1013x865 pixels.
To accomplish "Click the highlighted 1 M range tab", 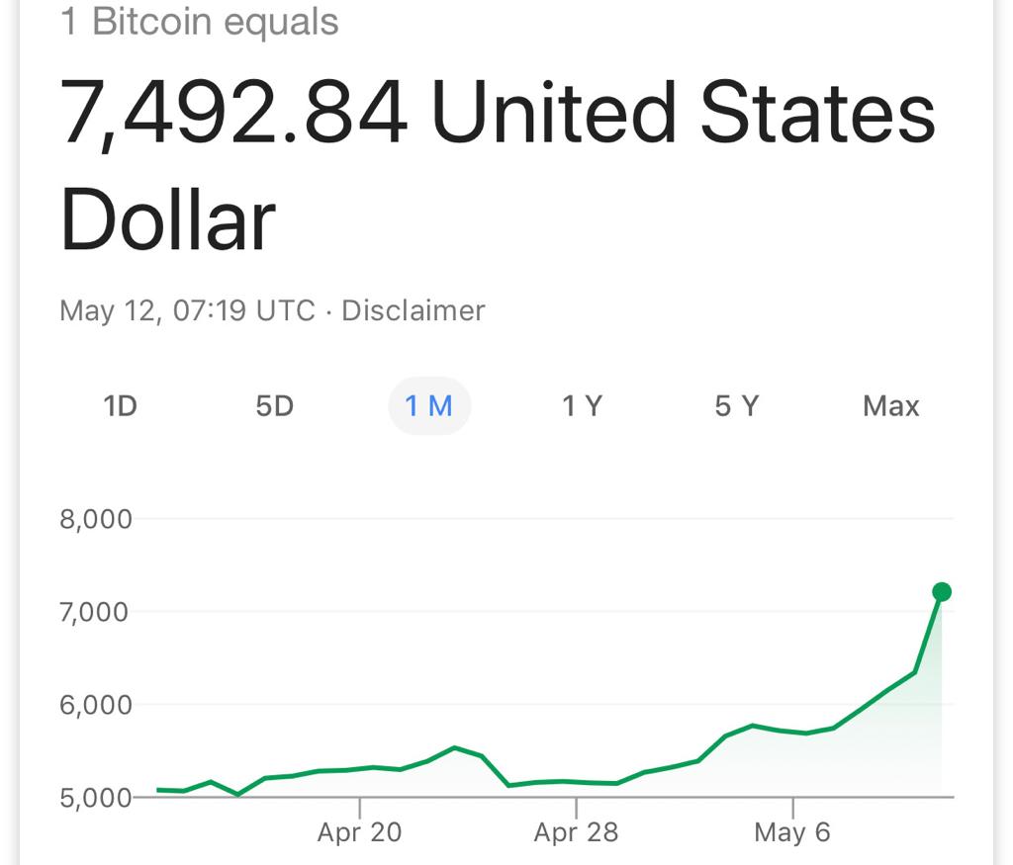I will [428, 406].
